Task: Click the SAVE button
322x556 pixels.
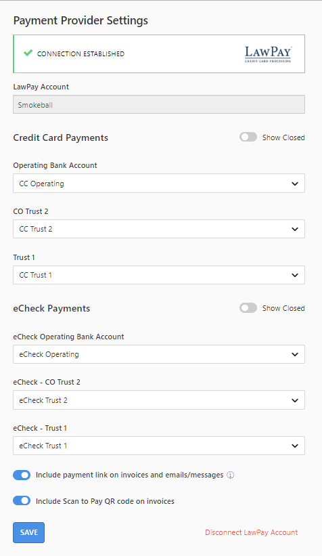Action: coord(28,532)
